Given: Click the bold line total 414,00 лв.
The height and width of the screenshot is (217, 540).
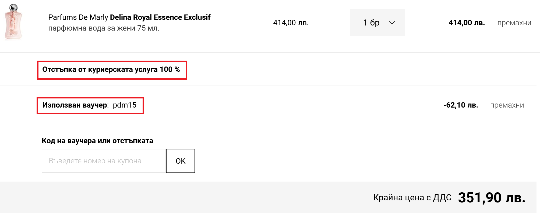Looking at the screenshot, I should point(467,23).
